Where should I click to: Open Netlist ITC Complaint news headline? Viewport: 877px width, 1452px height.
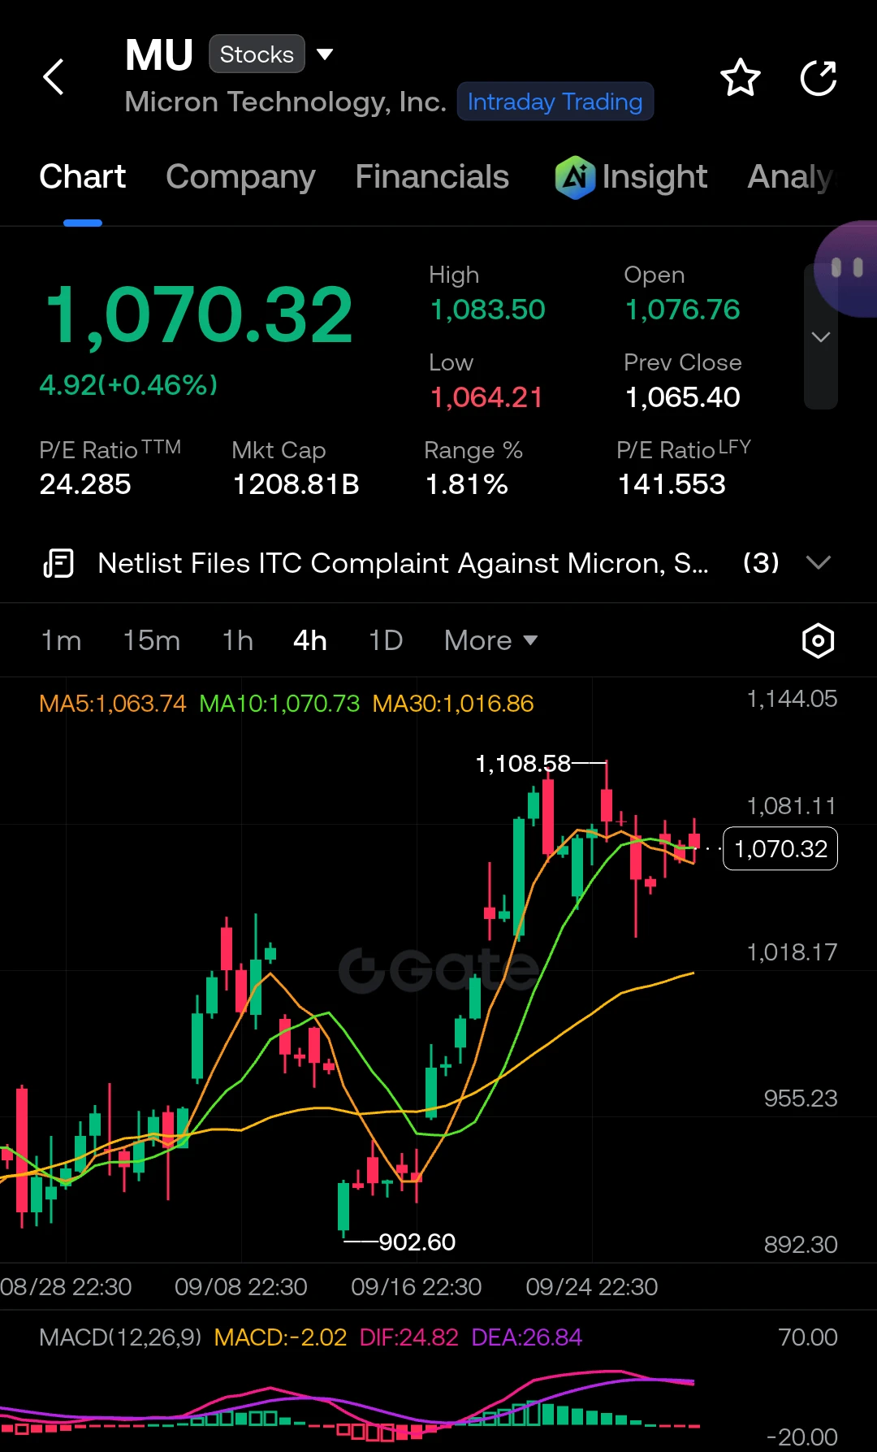(x=403, y=562)
